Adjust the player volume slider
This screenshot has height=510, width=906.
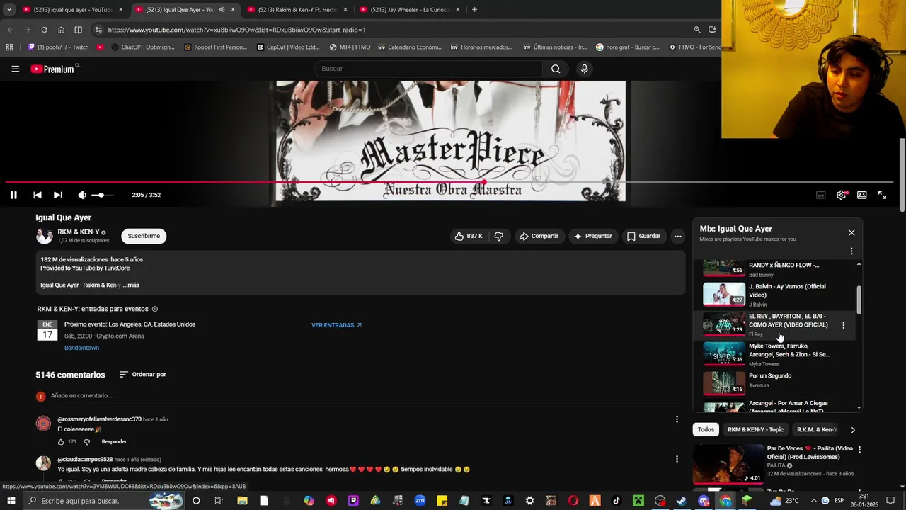click(x=101, y=195)
